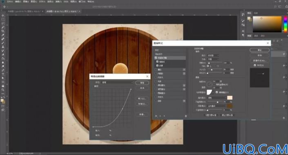
Task: Select the Zoom magnifier tool
Action: (3, 90)
